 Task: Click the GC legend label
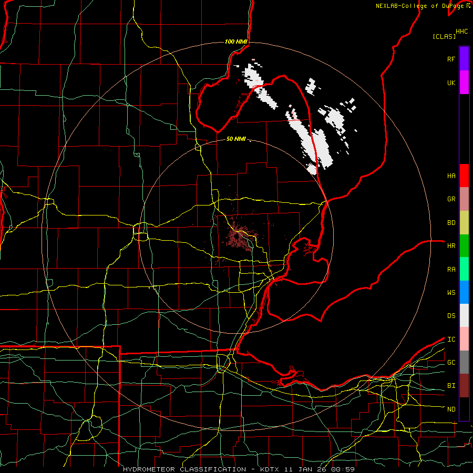tap(451, 363)
